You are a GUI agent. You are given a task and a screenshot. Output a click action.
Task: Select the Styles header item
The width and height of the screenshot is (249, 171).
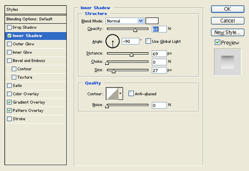(36, 9)
